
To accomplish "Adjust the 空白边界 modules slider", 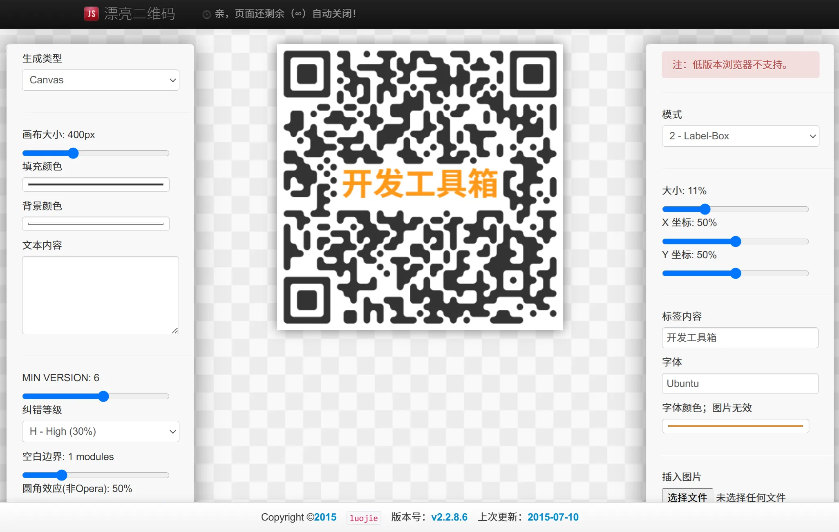I will [96, 475].
